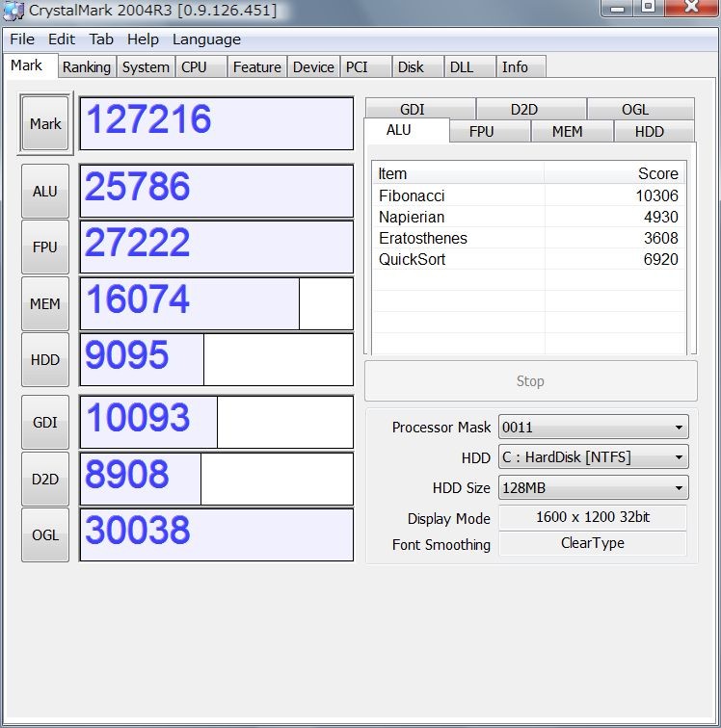
Task: Open the D2D results tab
Action: 531,109
